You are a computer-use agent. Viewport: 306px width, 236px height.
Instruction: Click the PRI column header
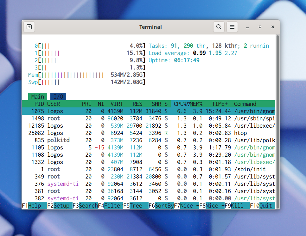86,104
